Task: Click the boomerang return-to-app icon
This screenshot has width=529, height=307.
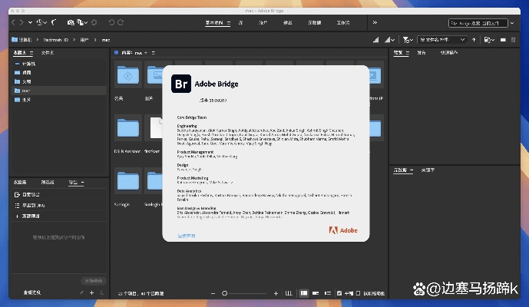Action: tap(54, 22)
